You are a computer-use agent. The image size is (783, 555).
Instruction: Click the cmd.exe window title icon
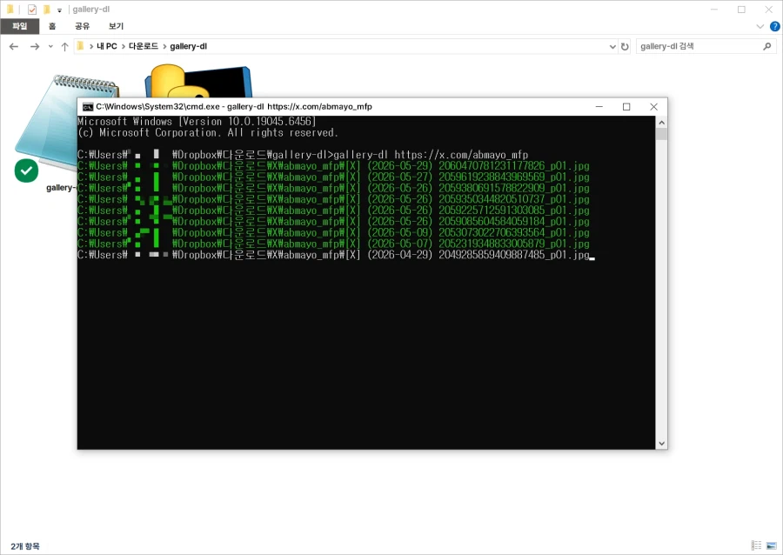[88, 107]
